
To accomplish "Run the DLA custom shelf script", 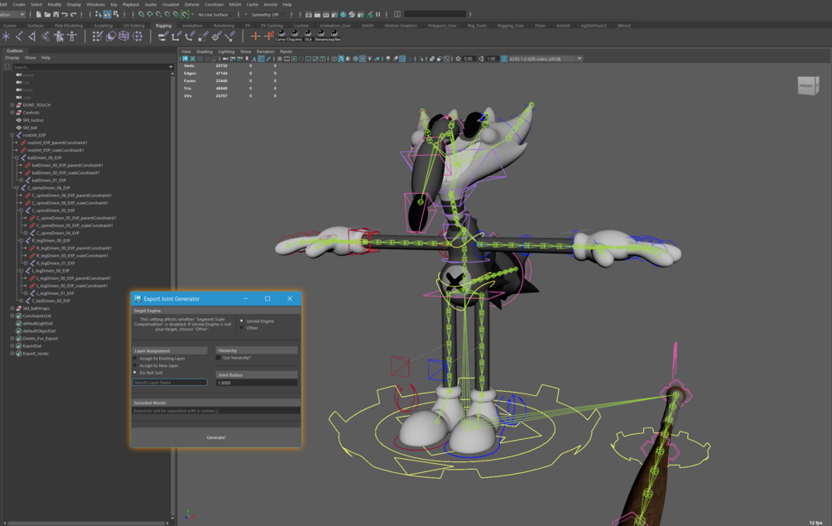I will (x=308, y=36).
